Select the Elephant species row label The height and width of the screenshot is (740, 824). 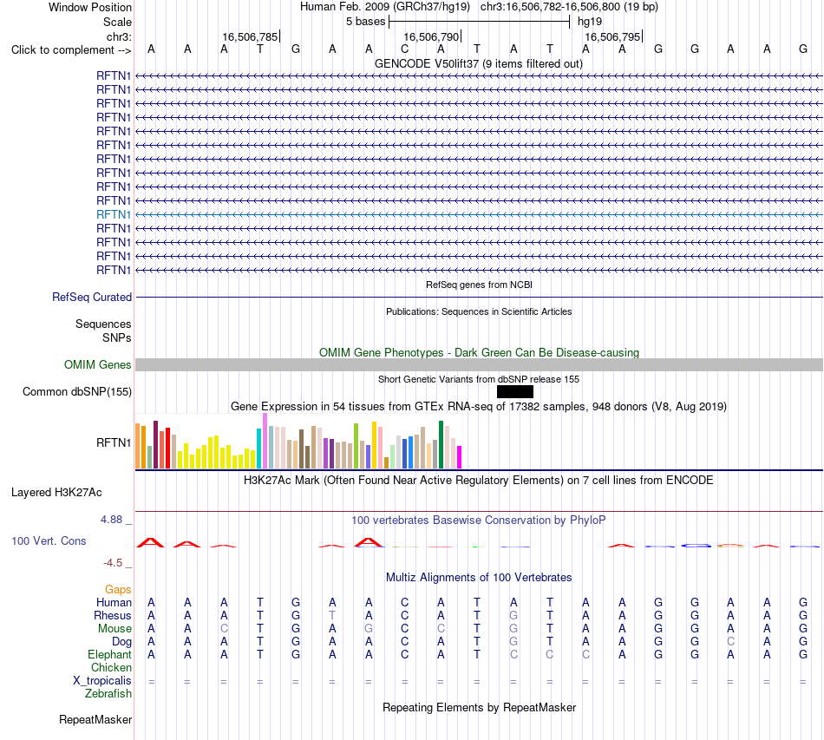pos(109,654)
